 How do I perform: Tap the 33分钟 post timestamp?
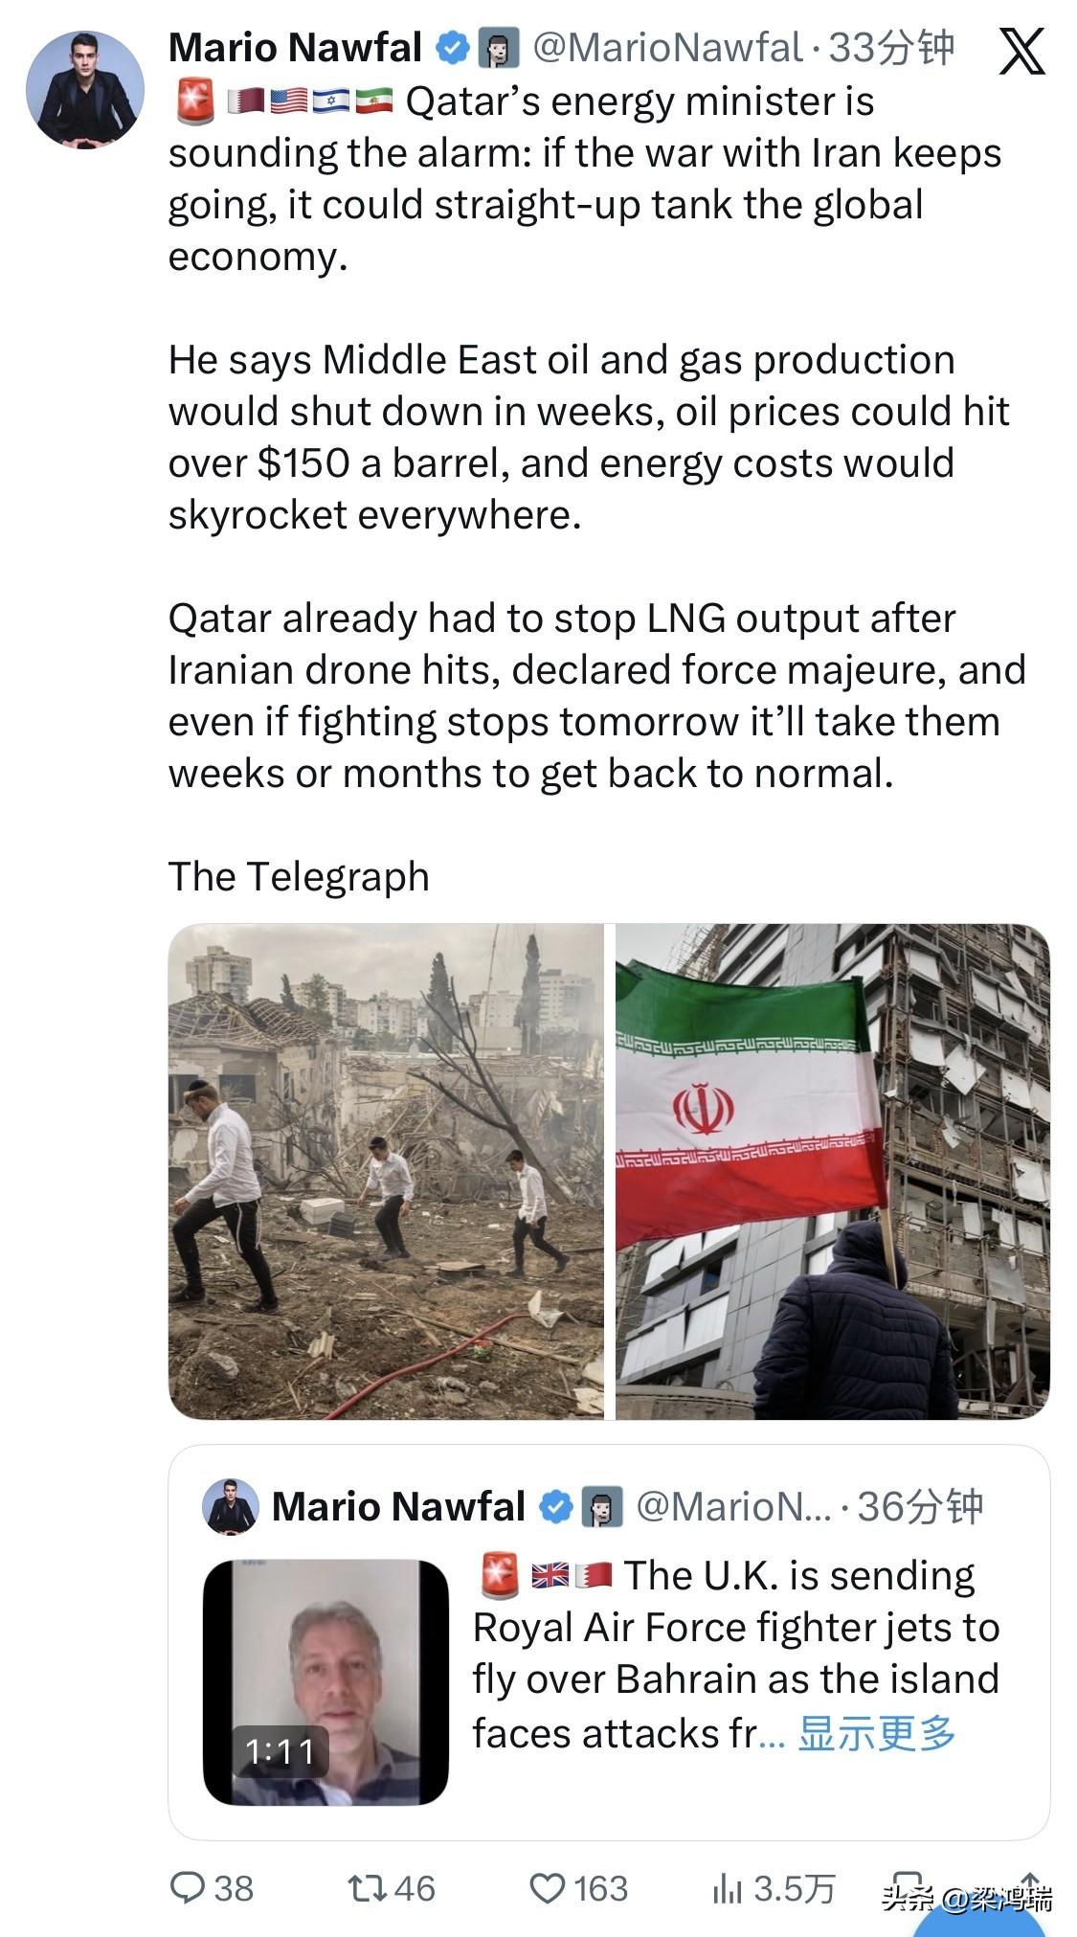pyautogui.click(x=891, y=48)
